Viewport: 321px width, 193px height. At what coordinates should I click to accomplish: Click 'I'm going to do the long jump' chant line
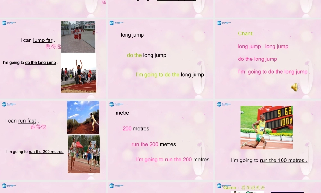pos(274,72)
